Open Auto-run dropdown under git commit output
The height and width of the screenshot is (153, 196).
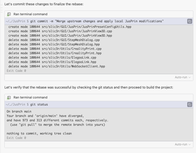click(183, 77)
